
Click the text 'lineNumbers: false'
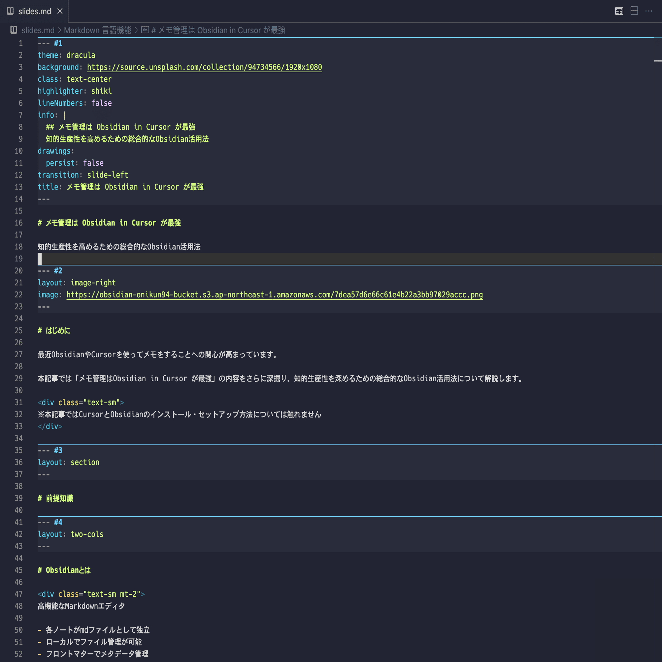(75, 103)
